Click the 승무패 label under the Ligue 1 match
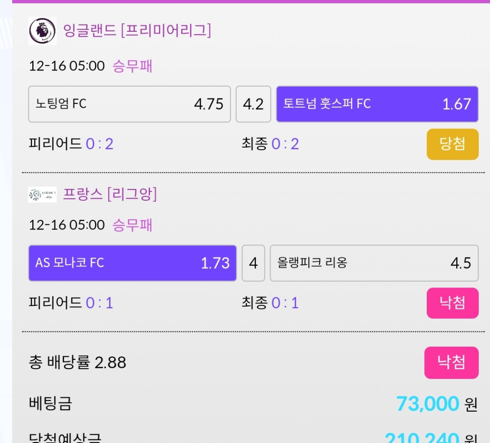Image resolution: width=490 pixels, height=443 pixels. [132, 225]
